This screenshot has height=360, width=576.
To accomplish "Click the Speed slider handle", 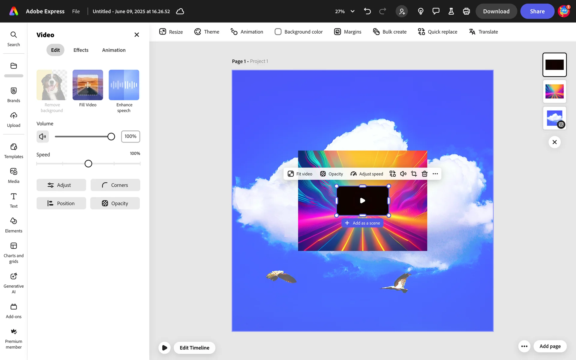I will pyautogui.click(x=88, y=163).
